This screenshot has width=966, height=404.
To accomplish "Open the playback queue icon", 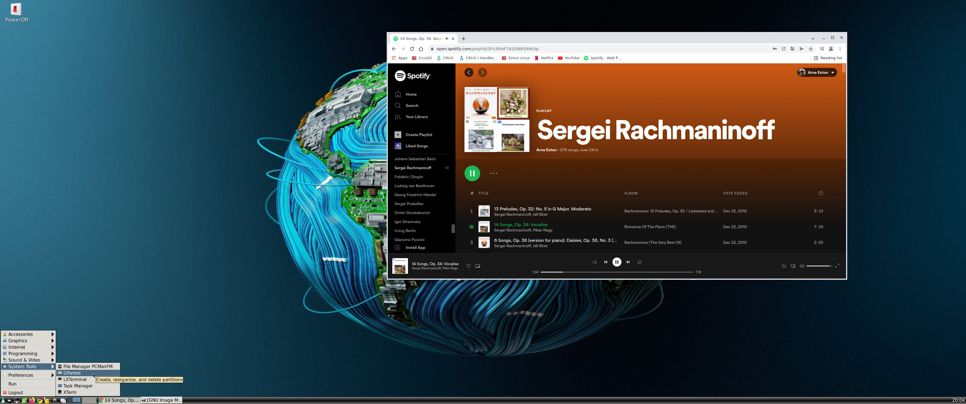I will 784,266.
